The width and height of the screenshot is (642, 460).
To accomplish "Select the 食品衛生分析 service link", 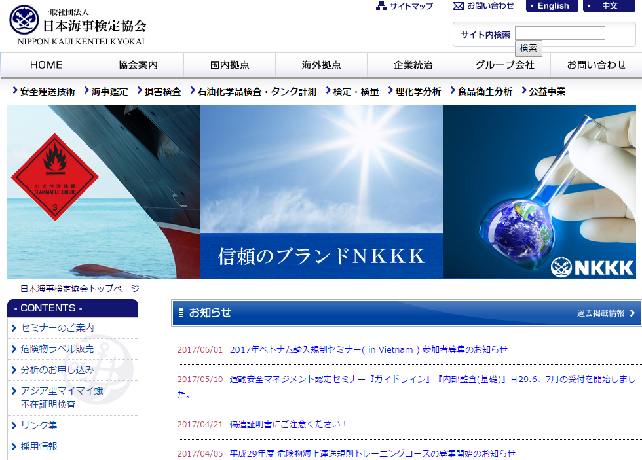I will pyautogui.click(x=485, y=91).
